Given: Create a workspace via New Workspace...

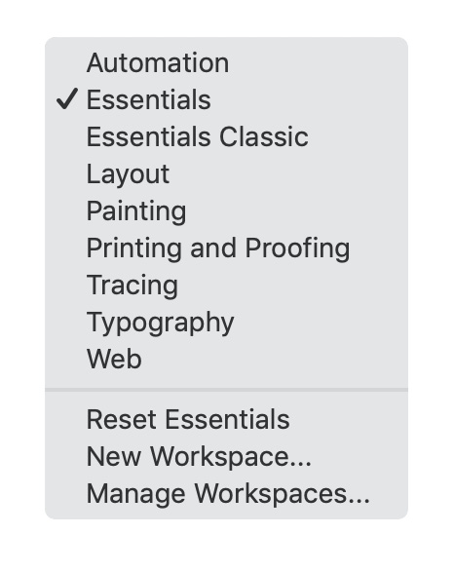Looking at the screenshot, I should tap(226, 456).
